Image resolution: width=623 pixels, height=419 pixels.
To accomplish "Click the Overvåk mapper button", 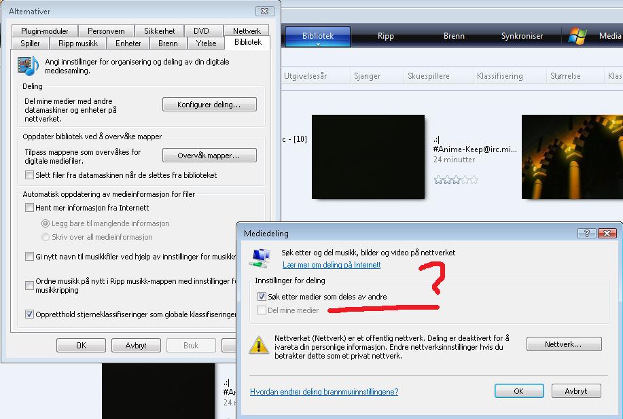I will (x=209, y=156).
